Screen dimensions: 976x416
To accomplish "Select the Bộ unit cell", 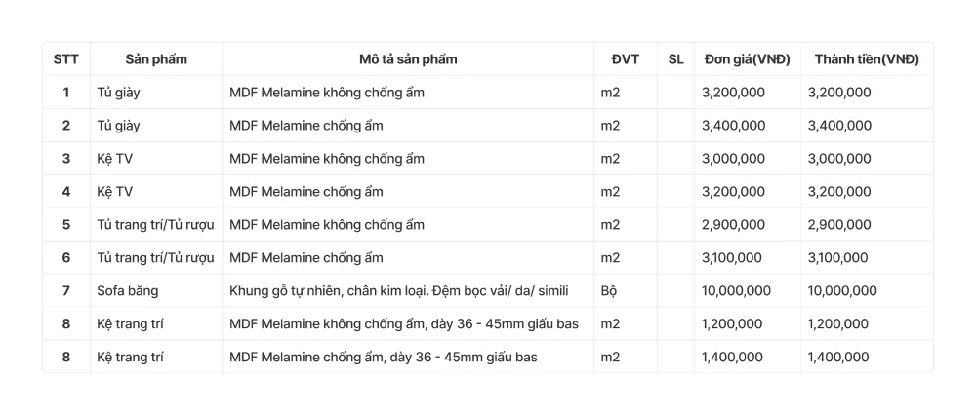I will pyautogui.click(x=609, y=290).
